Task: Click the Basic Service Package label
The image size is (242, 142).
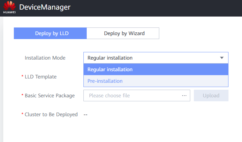Action: pyautogui.click(x=50, y=96)
